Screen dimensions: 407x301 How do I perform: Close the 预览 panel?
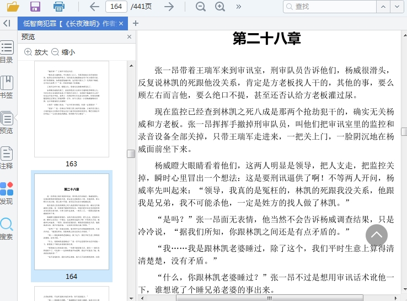point(129,37)
